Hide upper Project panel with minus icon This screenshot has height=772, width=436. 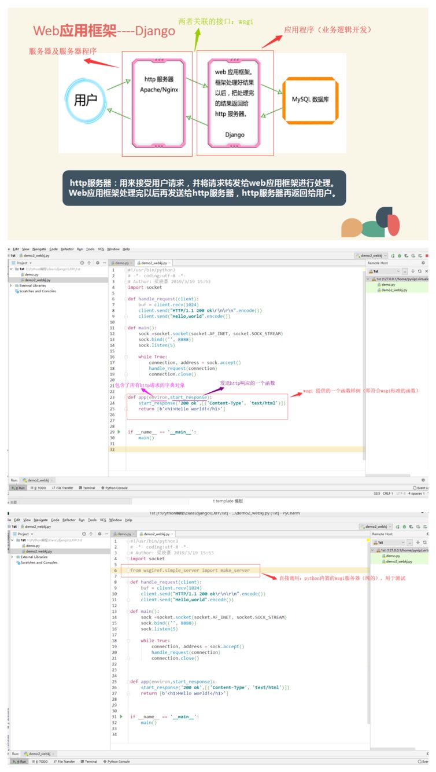click(x=104, y=263)
